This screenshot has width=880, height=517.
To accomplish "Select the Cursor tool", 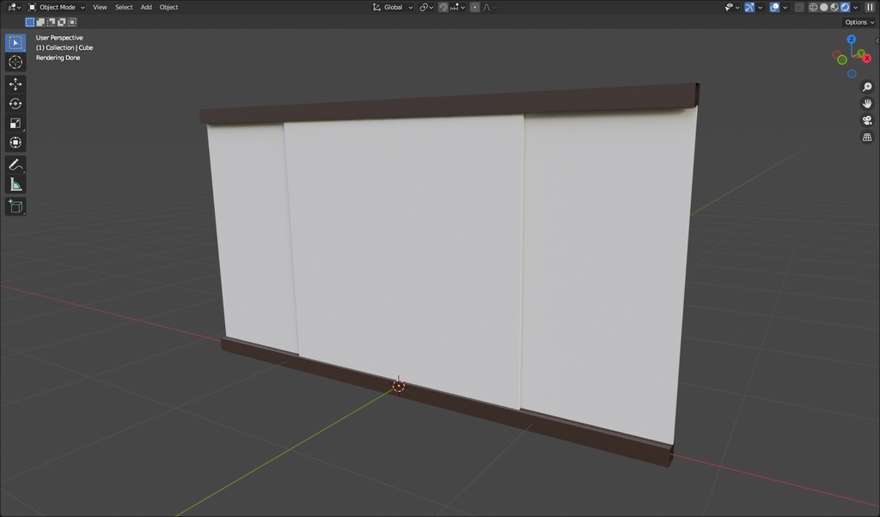I will tap(15, 62).
